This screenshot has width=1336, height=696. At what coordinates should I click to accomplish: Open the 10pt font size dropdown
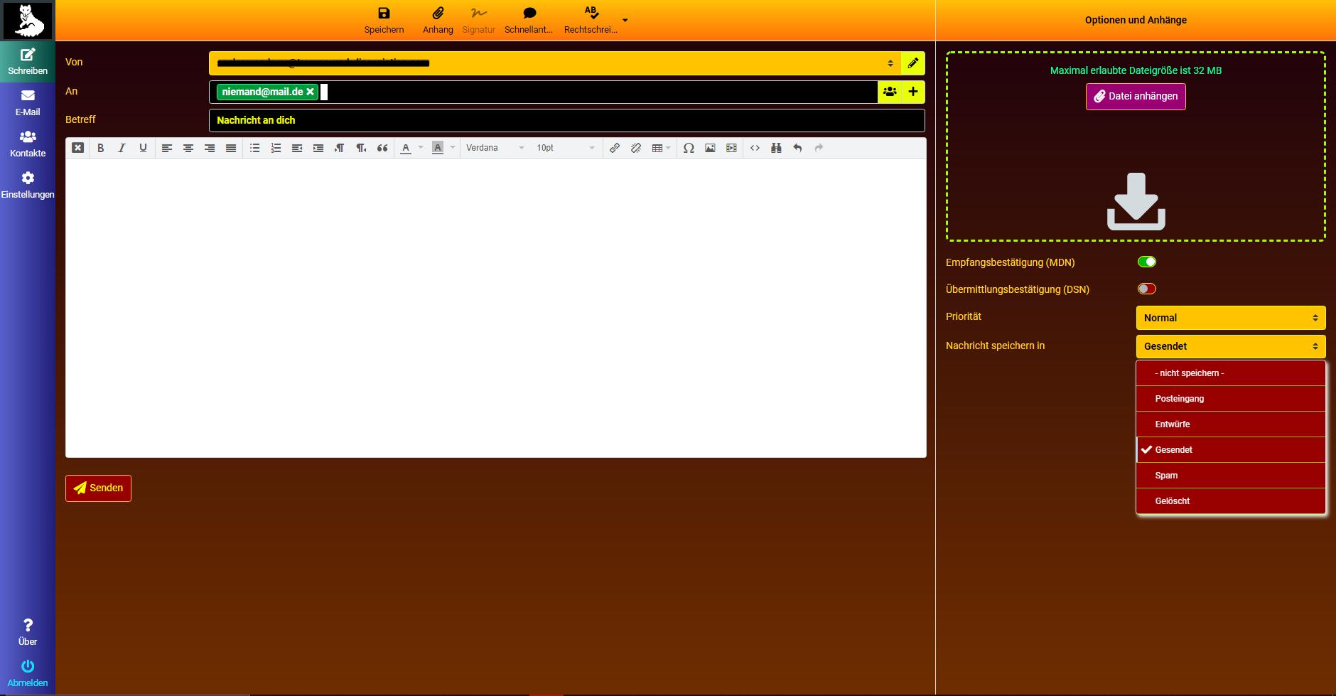(565, 148)
